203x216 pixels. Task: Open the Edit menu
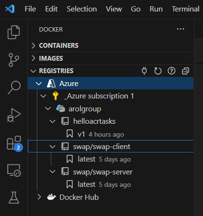coord(51,9)
